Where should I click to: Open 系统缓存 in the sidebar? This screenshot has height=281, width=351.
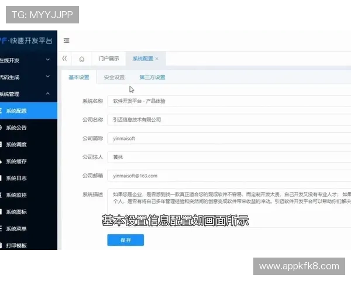(x=29, y=162)
